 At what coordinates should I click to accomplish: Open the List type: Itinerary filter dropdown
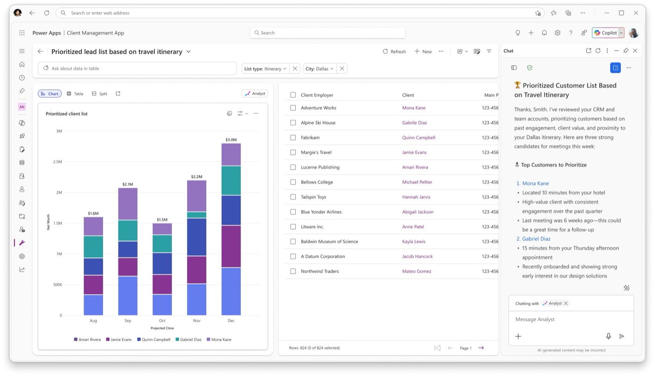tap(265, 69)
